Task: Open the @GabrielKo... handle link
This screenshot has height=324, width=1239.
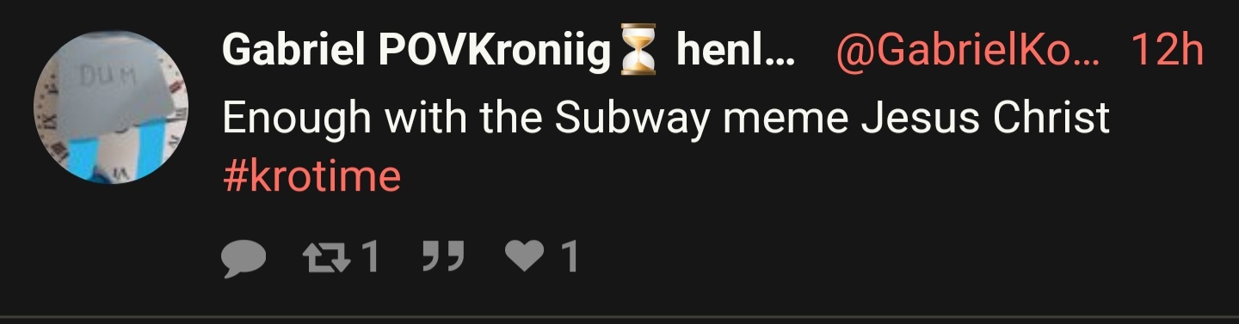Action: click(972, 52)
